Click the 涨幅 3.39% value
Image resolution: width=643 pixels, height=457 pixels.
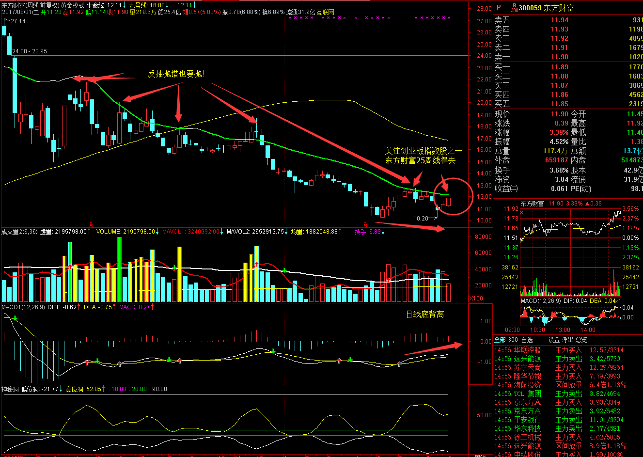[x=559, y=132]
